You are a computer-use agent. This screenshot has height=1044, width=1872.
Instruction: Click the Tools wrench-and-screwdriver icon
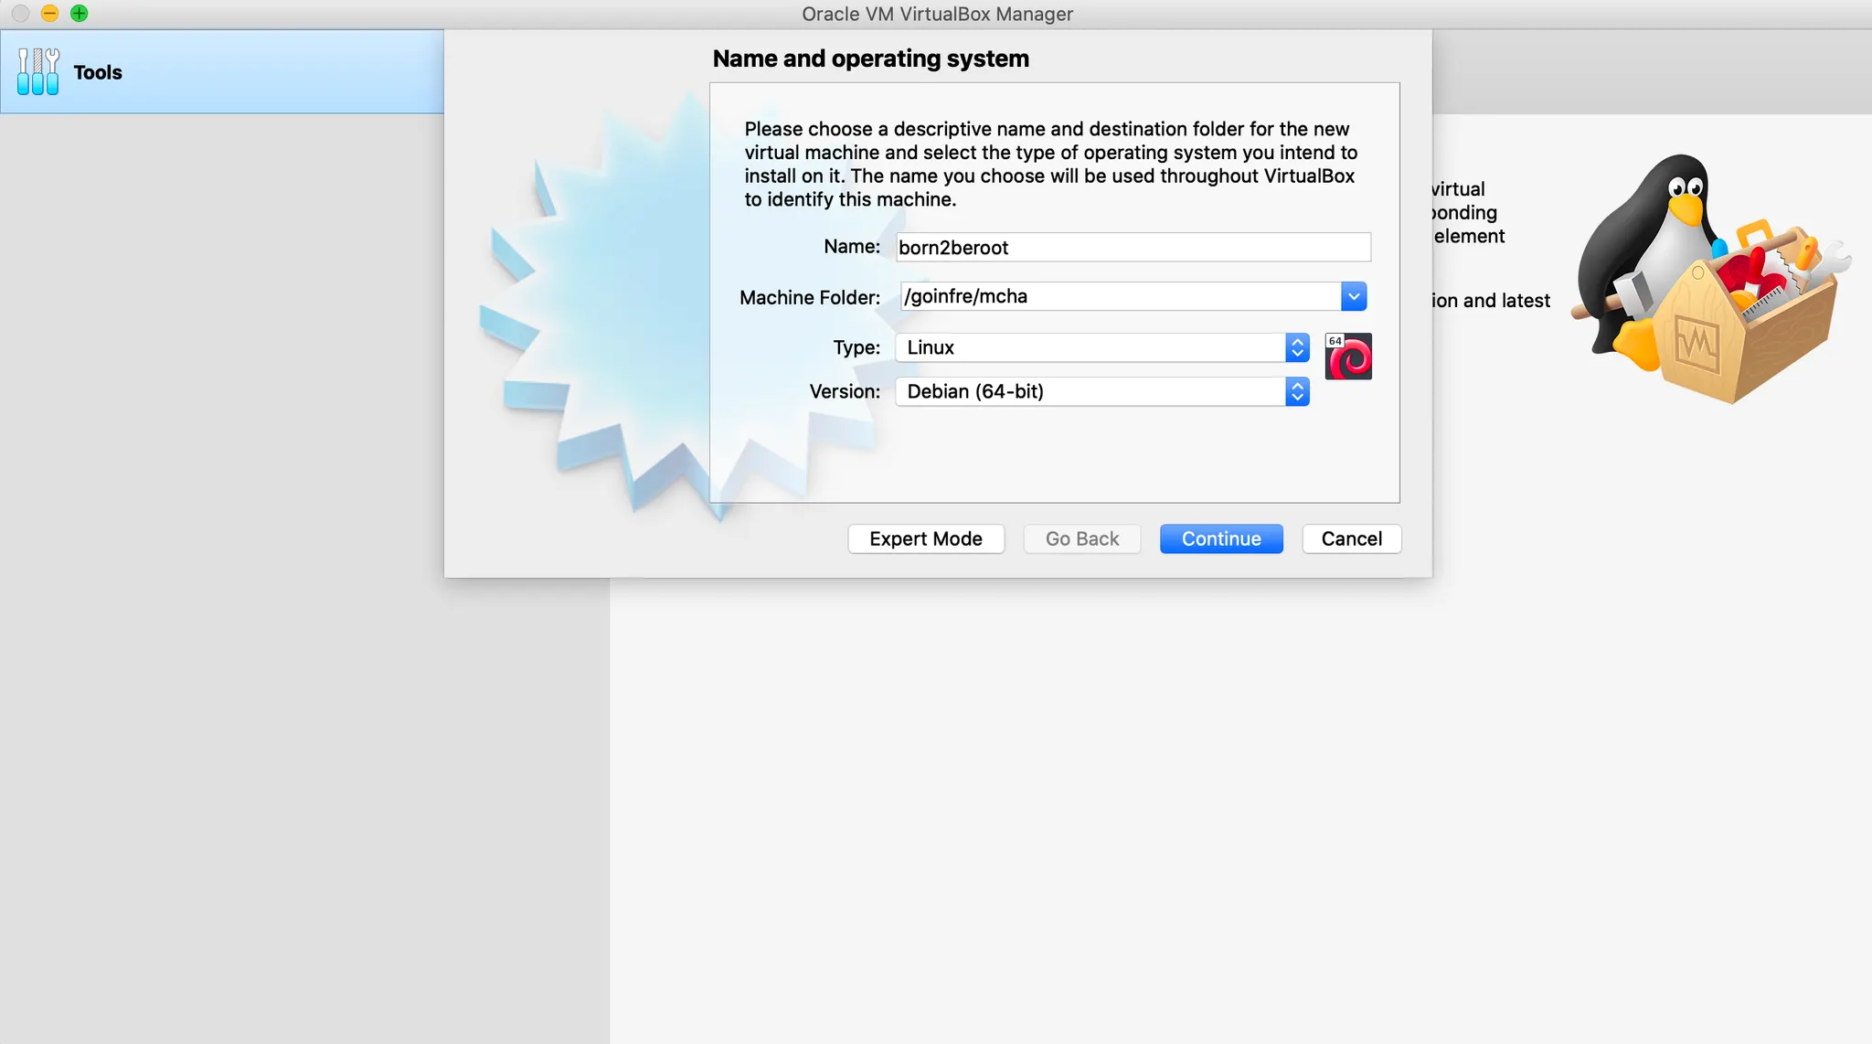pyautogui.click(x=38, y=72)
